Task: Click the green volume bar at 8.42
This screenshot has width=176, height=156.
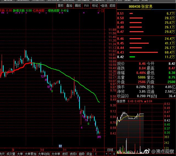Action: coord(132,57)
